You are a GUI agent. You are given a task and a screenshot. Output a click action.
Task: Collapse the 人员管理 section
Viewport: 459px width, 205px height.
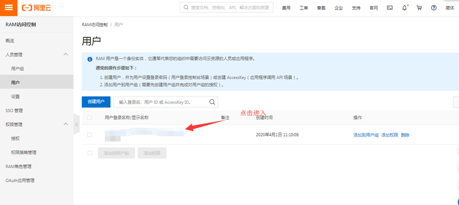66,54
